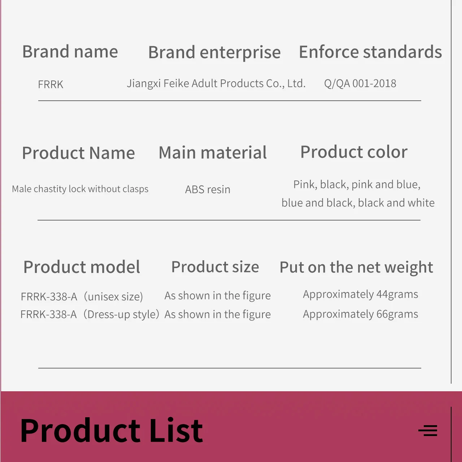The height and width of the screenshot is (462, 462).
Task: Select the Product Name heading
Action: (78, 153)
